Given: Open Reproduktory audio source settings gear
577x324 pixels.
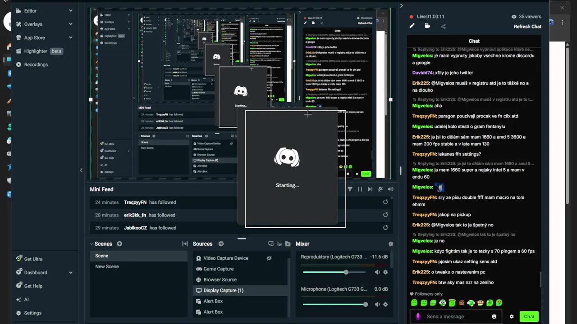Looking at the screenshot, I should tap(385, 272).
